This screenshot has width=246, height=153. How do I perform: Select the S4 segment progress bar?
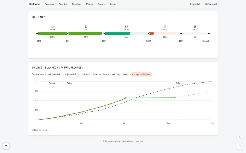165,33
